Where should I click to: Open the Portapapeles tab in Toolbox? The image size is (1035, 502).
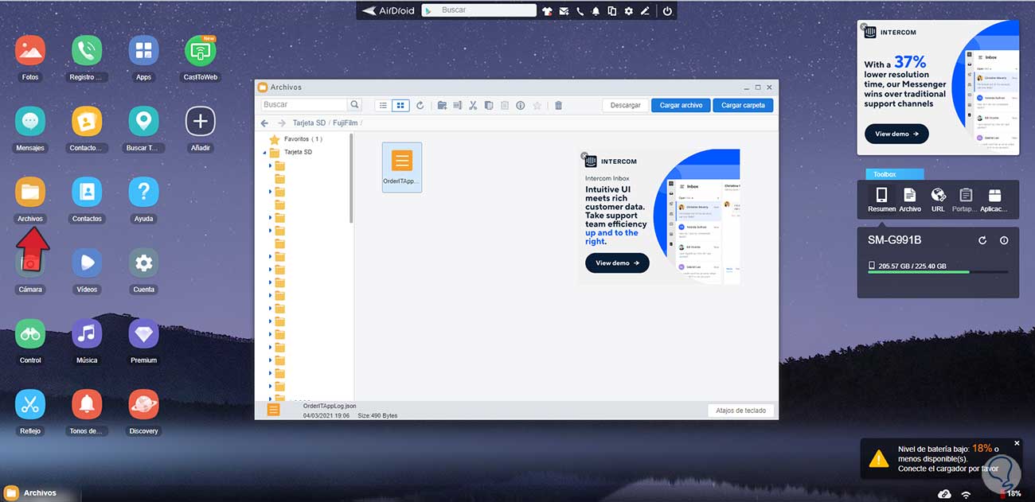coord(966,200)
